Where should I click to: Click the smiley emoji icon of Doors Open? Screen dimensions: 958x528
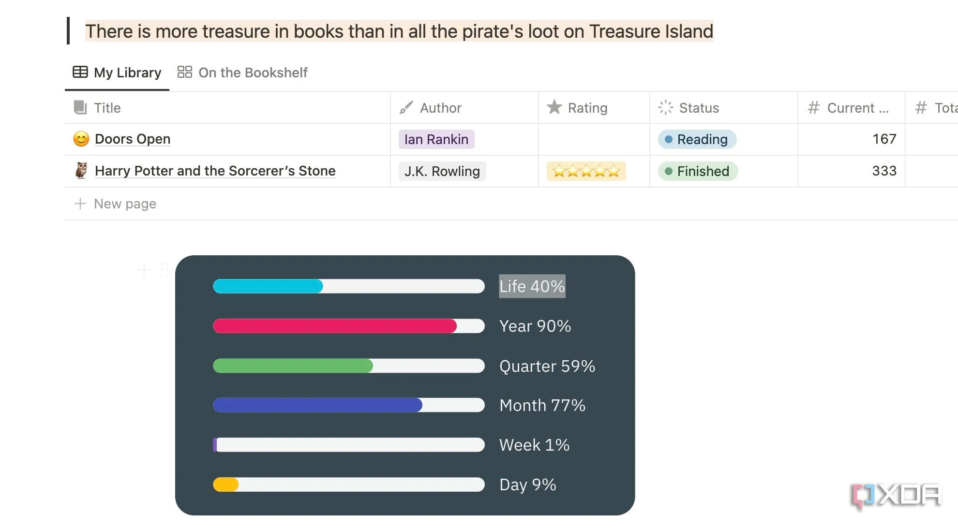81,139
